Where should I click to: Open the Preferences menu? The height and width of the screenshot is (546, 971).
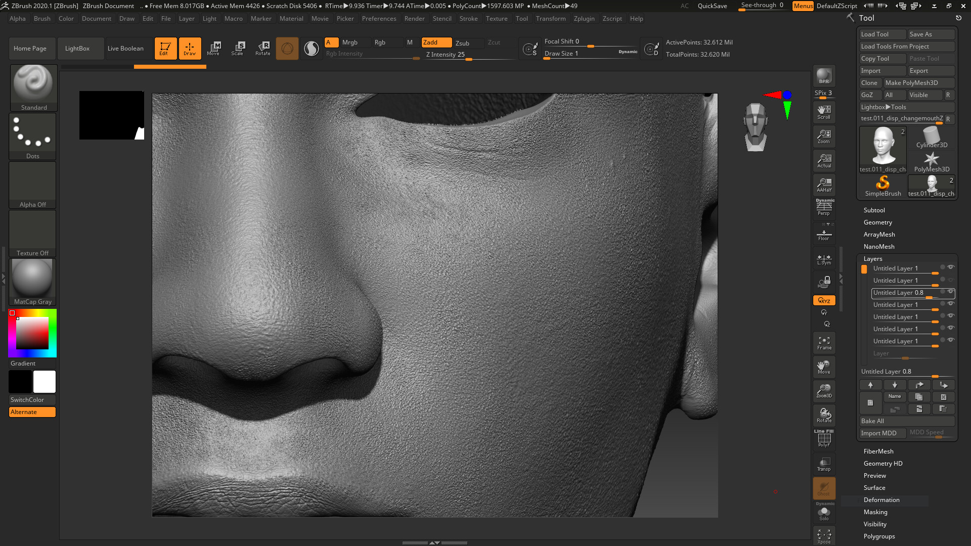point(379,18)
